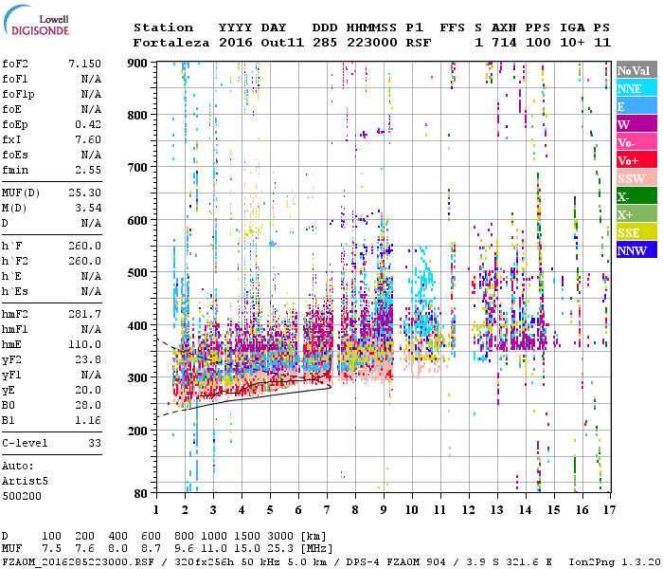This screenshot has height=569, width=663.
Task: Click the fmin value 2.55
Action: (88, 170)
